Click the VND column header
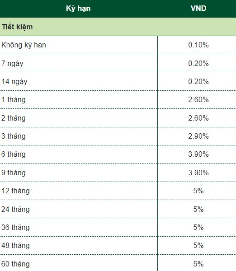236x271 pixels. click(198, 8)
